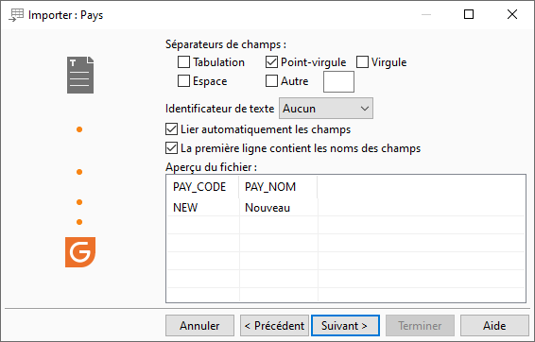The image size is (535, 342).
Task: Click the third orange step dot
Action: 79,202
